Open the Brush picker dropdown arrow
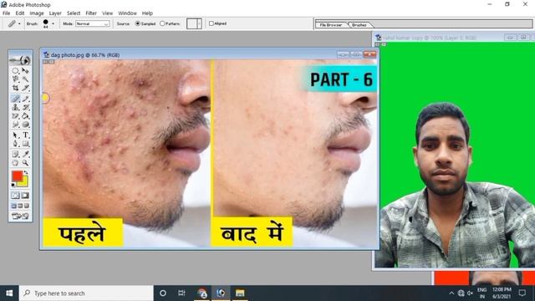535x301 pixels. (53, 24)
